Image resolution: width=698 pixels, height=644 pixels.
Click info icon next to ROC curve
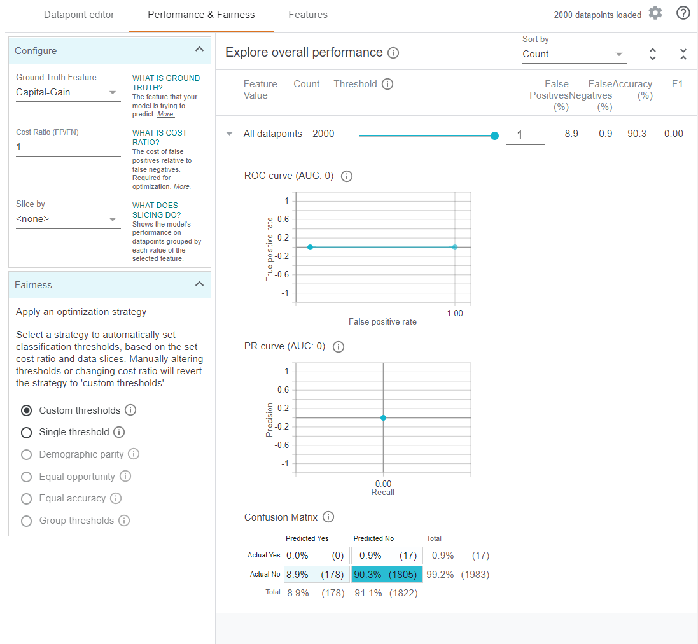click(347, 176)
